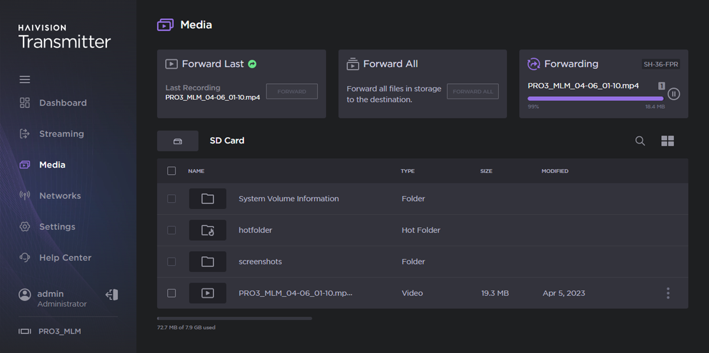The height and width of the screenshot is (353, 709).
Task: Click the FORWARD button in Forward Last card
Action: point(291,91)
